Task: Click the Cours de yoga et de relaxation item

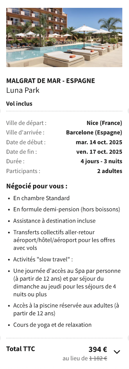Action: coord(52,325)
